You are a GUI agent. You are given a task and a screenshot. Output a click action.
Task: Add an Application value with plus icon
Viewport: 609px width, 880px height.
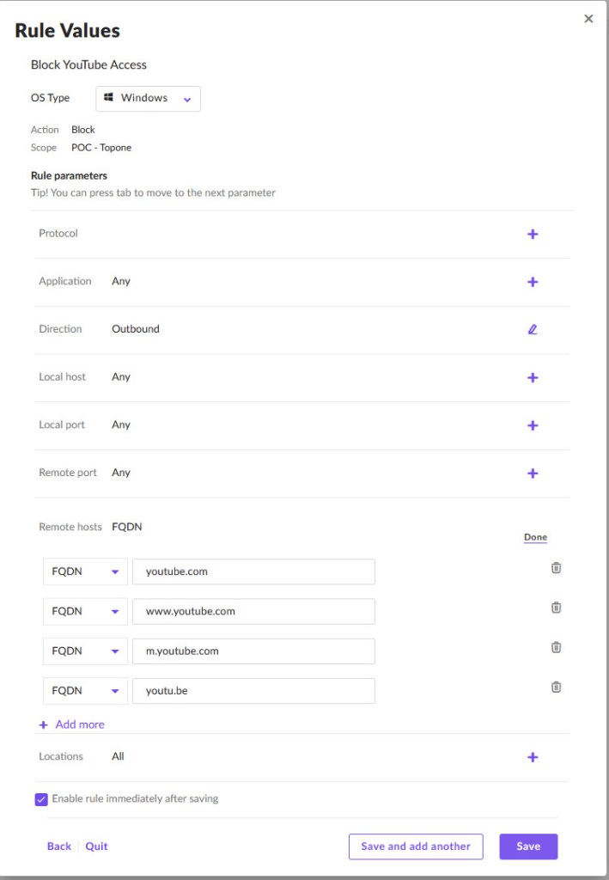click(533, 282)
